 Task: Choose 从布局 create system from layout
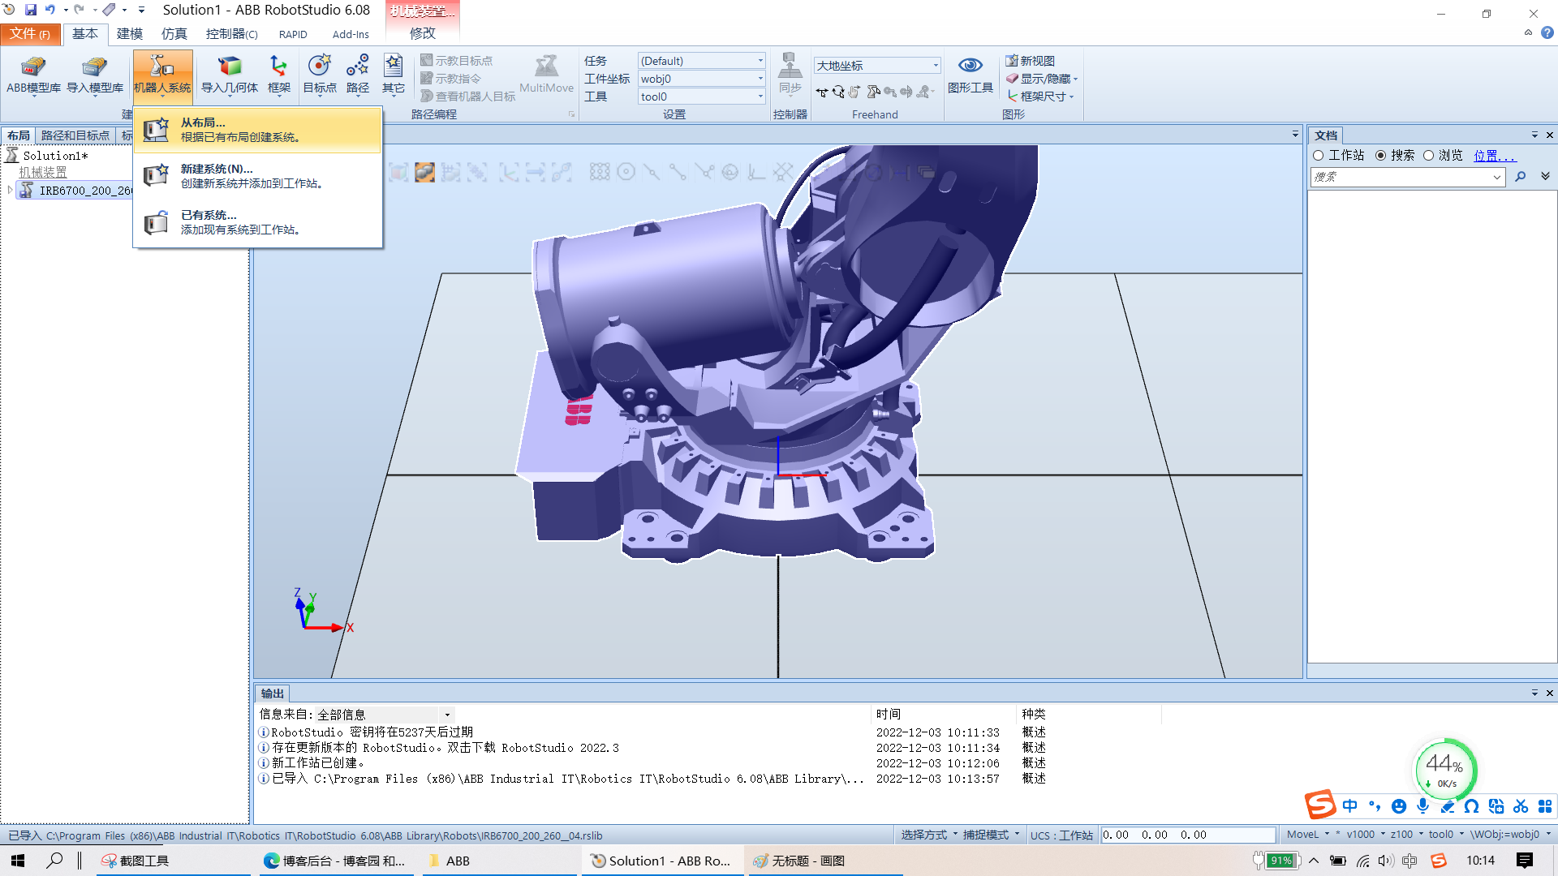(x=257, y=130)
